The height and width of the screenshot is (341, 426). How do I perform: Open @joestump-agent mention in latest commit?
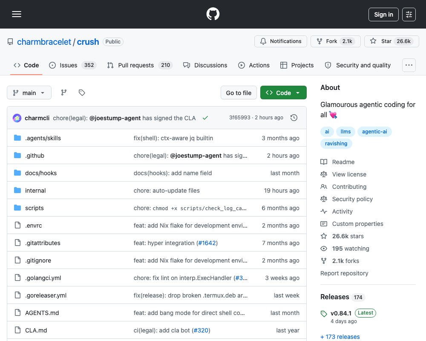pos(115,118)
